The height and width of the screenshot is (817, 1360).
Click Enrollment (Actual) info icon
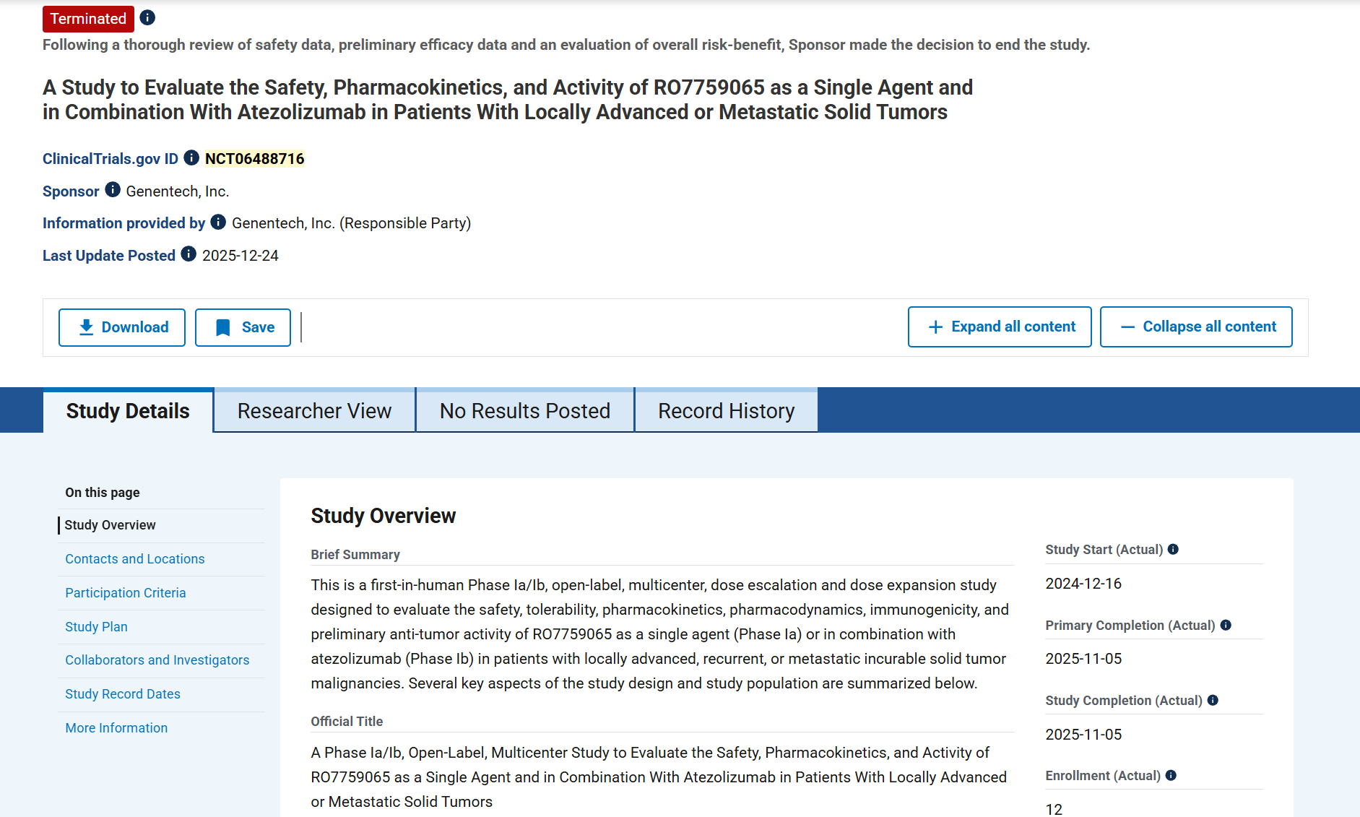point(1171,775)
